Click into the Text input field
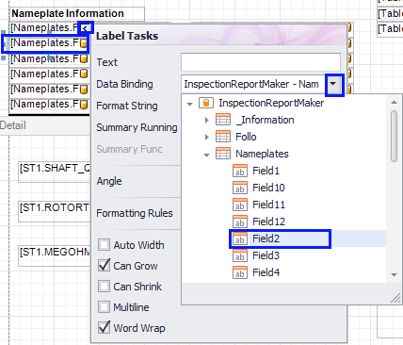This screenshot has height=345, width=403. [261, 62]
